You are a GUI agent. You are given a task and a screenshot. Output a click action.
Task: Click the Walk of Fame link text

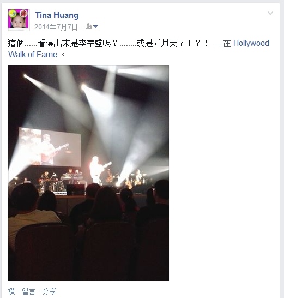tap(33, 55)
